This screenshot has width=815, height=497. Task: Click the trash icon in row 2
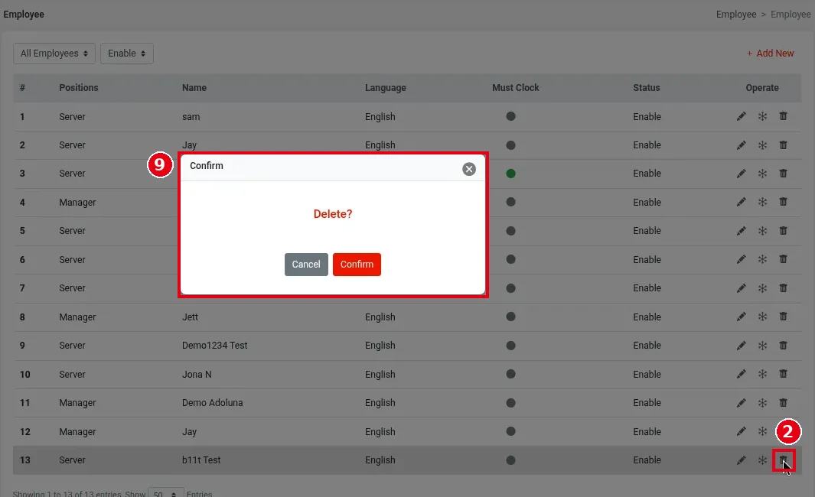[x=784, y=145]
